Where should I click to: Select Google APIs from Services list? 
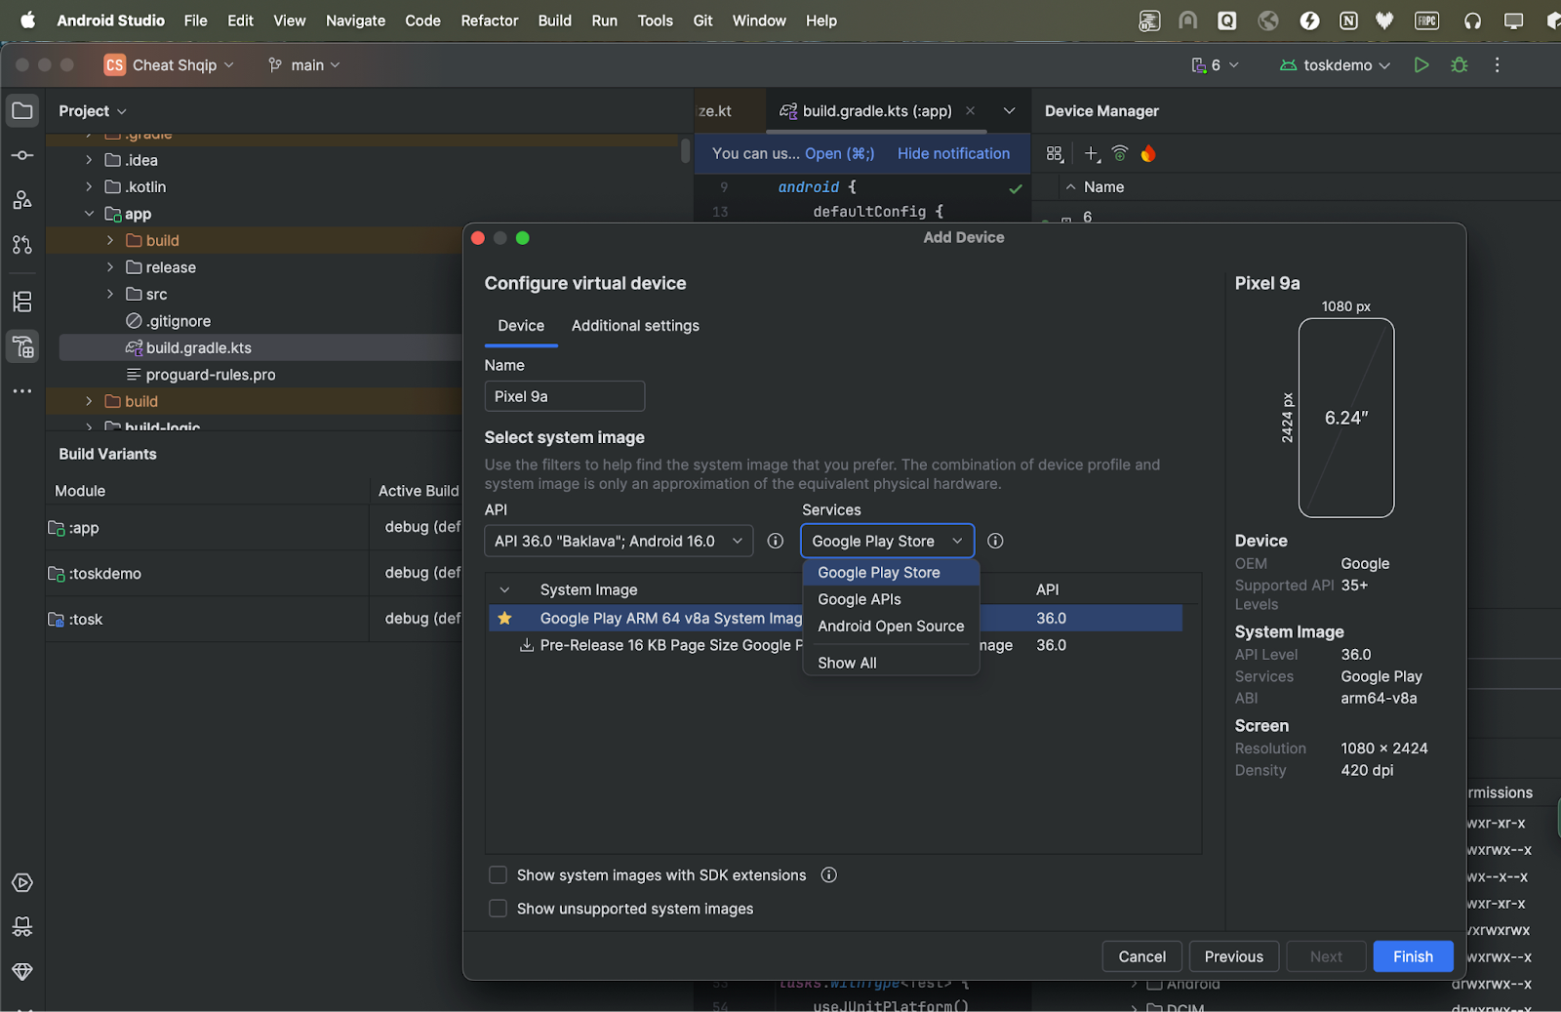(860, 599)
